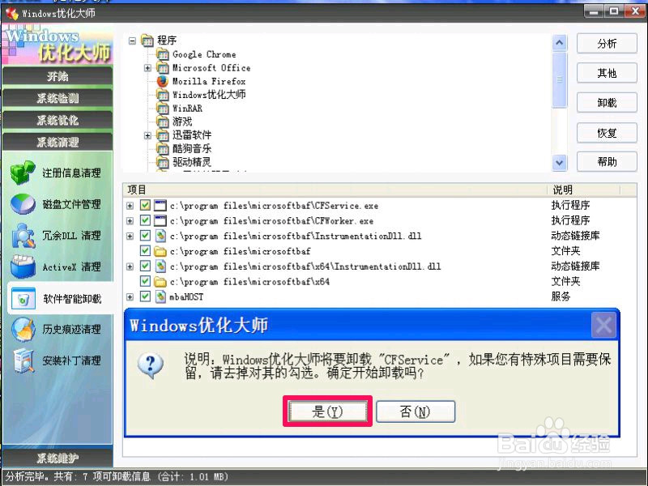Click the WinRAR folder icon
The height and width of the screenshot is (486, 648).
tap(163, 109)
